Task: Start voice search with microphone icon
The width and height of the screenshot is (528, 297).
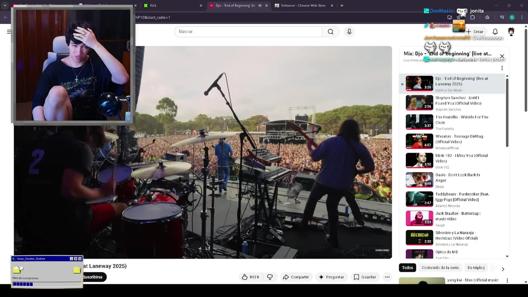Action: tap(349, 31)
